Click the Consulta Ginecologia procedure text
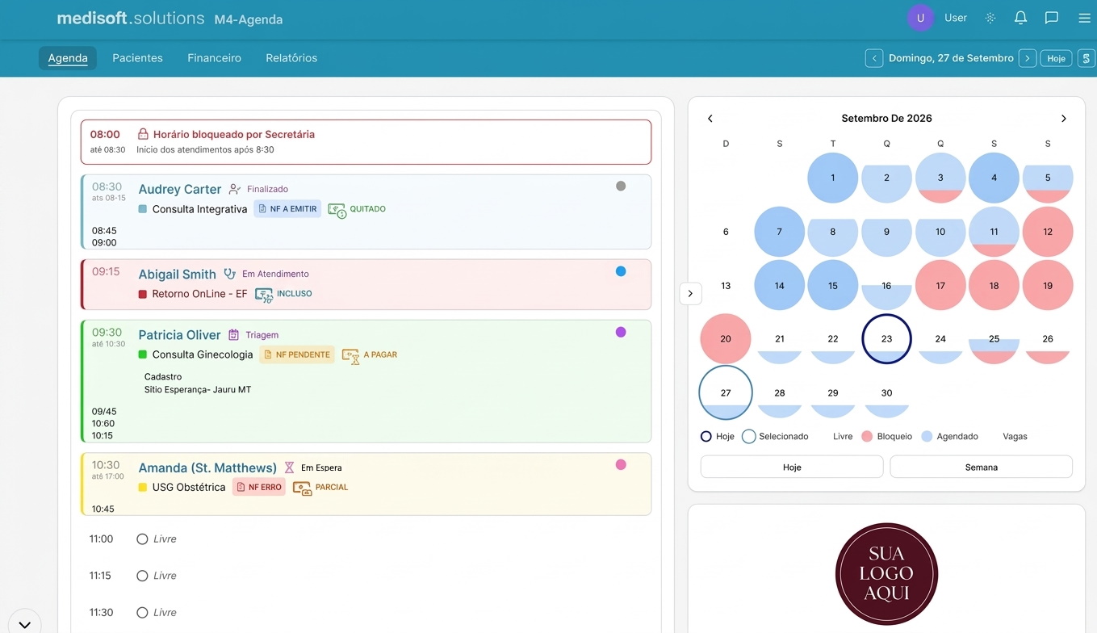 coord(203,354)
